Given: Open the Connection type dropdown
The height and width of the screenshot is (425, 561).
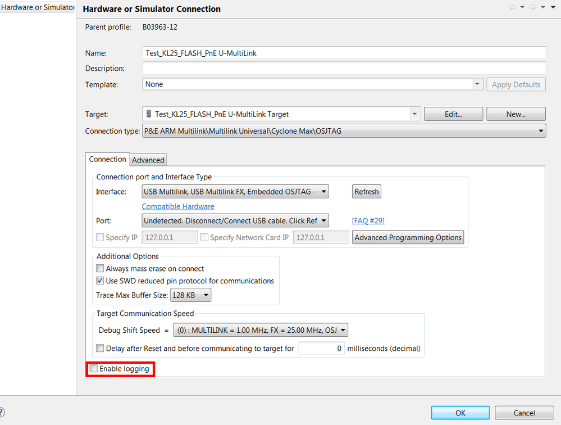Looking at the screenshot, I should [540, 131].
